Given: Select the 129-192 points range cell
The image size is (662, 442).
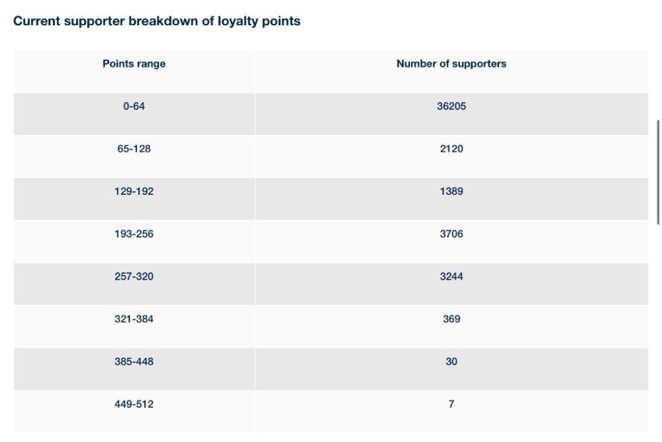Looking at the screenshot, I should (x=134, y=192).
